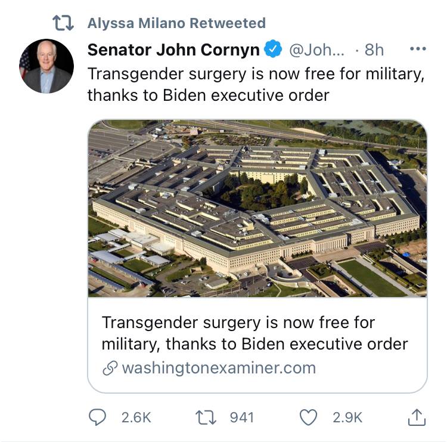Screen dimensions: 447x442
Task: Retweet using the icon beside 941
Action: [206, 417]
